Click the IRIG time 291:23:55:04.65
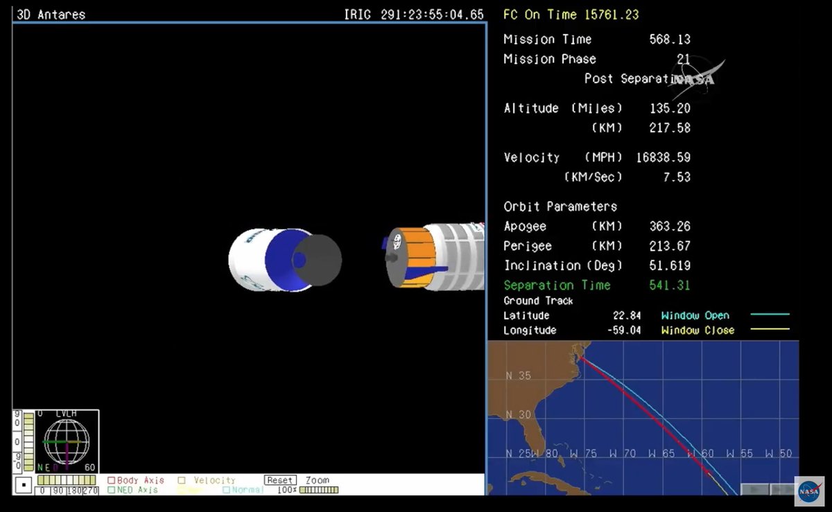 414,15
